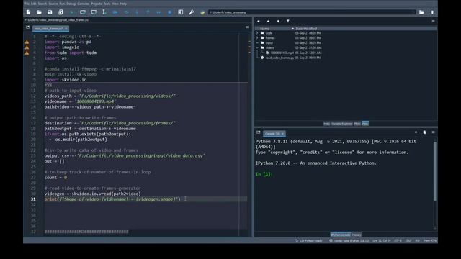The image size is (461, 259).
Task: Step into function in debugger
Action: pos(137,12)
